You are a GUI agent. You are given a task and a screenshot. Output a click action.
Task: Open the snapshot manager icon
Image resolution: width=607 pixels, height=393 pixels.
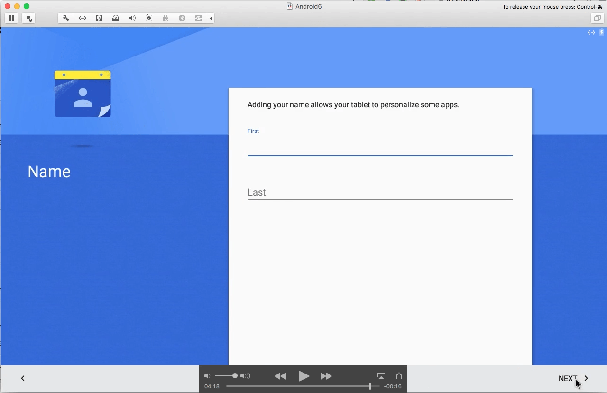pyautogui.click(x=28, y=18)
